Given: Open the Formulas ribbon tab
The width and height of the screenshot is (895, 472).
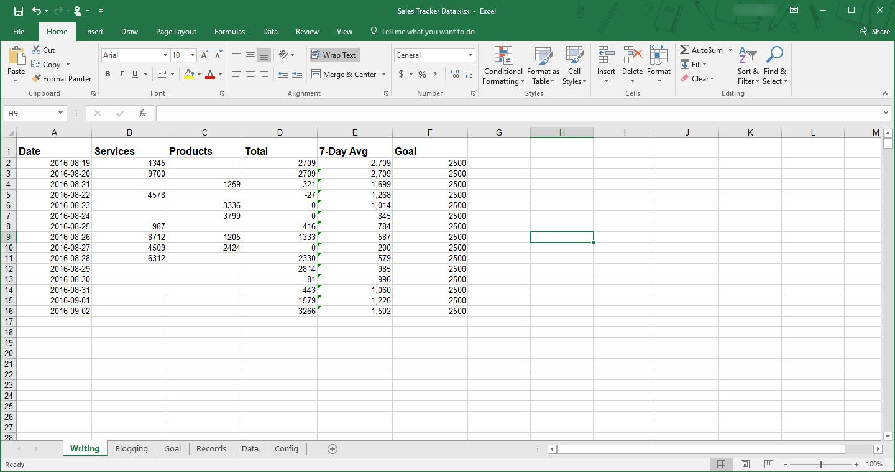Looking at the screenshot, I should pyautogui.click(x=229, y=32).
